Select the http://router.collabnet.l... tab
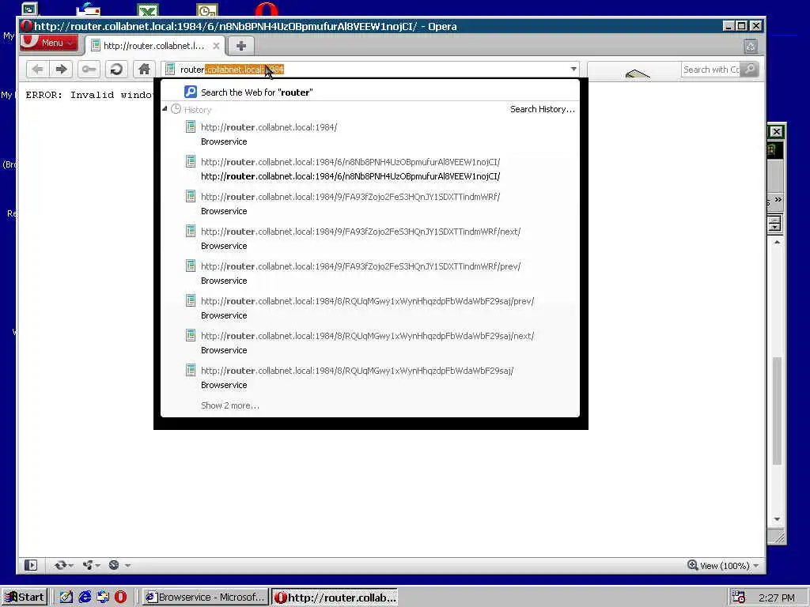The width and height of the screenshot is (810, 607). [155, 45]
